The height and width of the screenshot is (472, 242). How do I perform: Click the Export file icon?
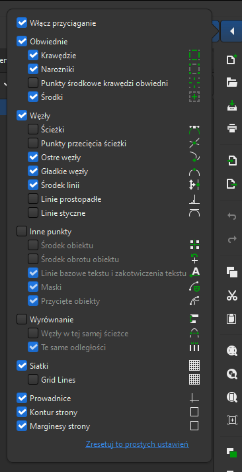[x=231, y=183]
